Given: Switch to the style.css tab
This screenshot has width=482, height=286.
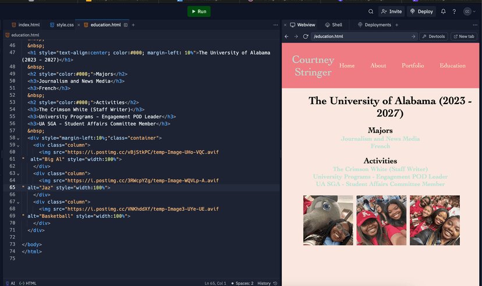Looking at the screenshot, I should (65, 25).
